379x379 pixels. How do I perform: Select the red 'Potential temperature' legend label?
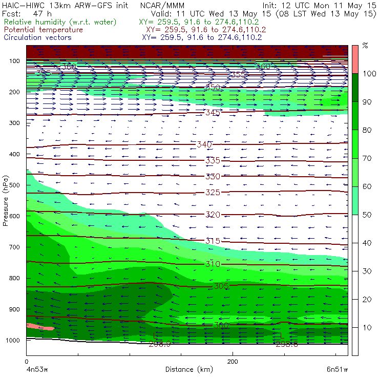coord(44,30)
